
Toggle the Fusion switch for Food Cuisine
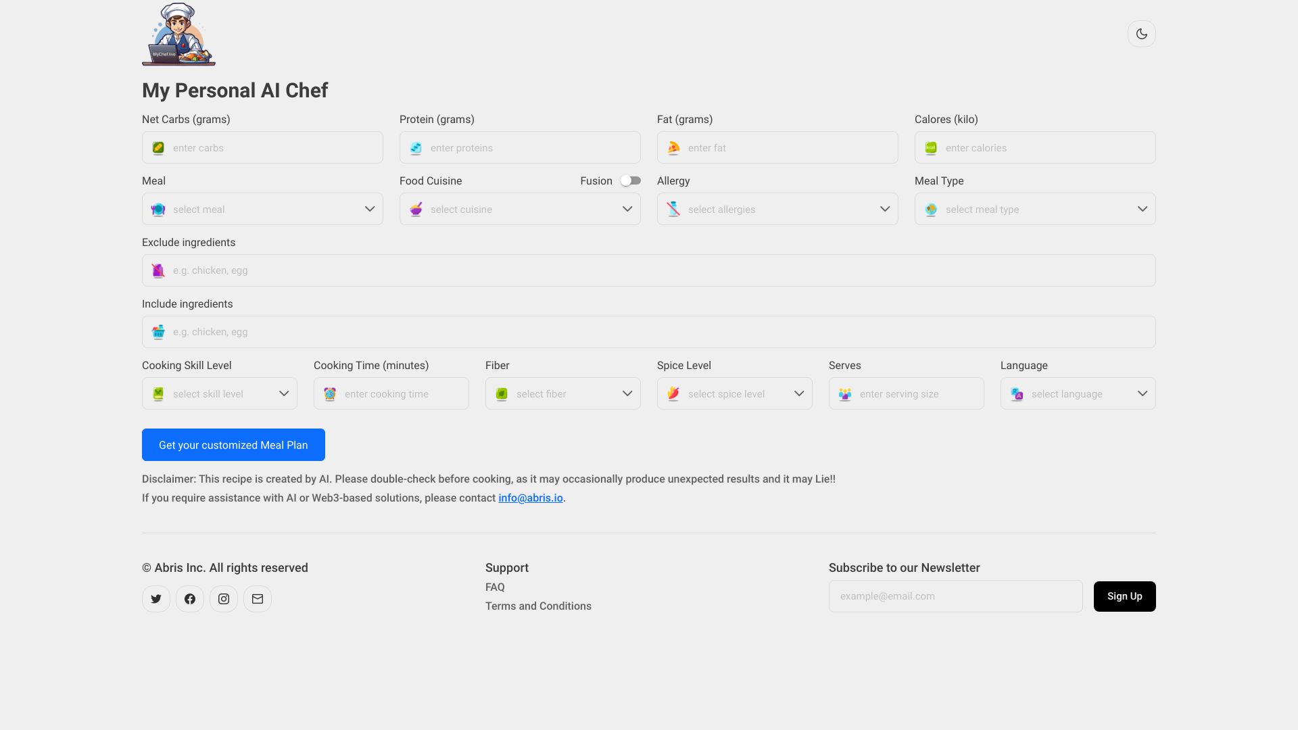(630, 180)
